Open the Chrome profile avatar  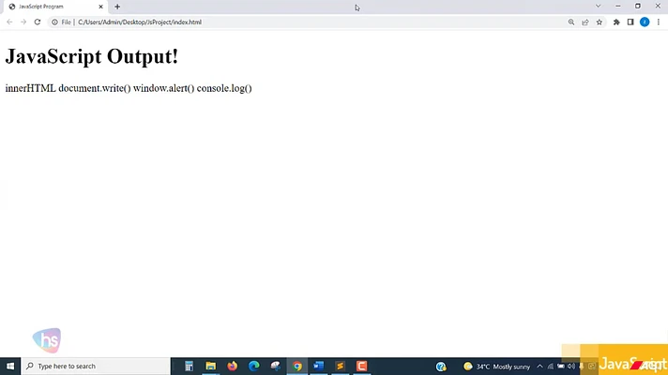pos(645,22)
